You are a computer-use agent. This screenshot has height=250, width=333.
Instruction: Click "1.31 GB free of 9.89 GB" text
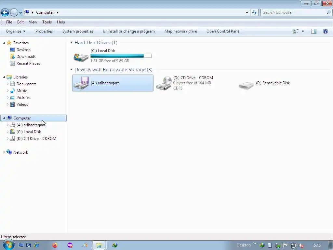[x=110, y=61]
